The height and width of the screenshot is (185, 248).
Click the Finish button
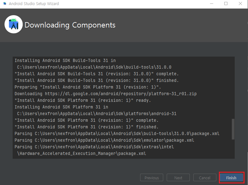point(231,178)
